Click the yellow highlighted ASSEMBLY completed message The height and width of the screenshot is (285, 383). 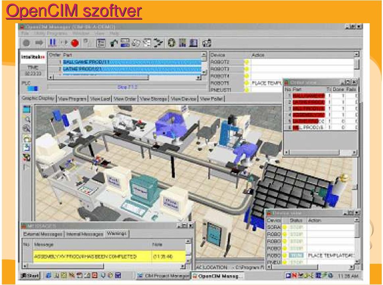109,256
